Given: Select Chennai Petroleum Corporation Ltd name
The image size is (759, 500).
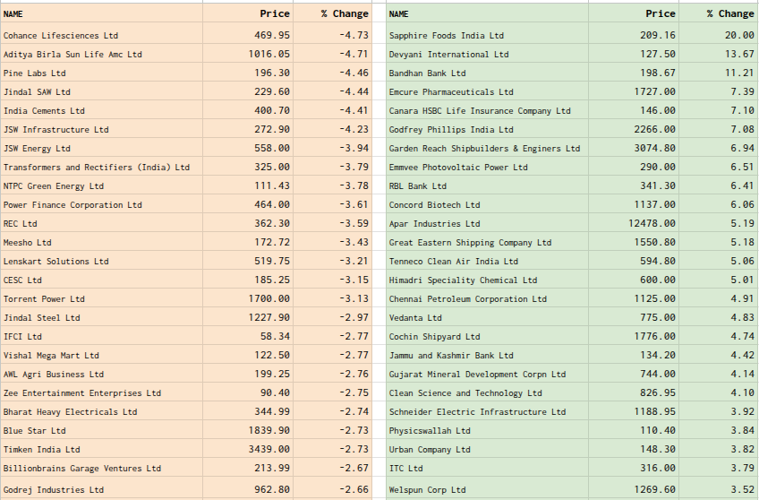Looking at the screenshot, I should point(467,299).
